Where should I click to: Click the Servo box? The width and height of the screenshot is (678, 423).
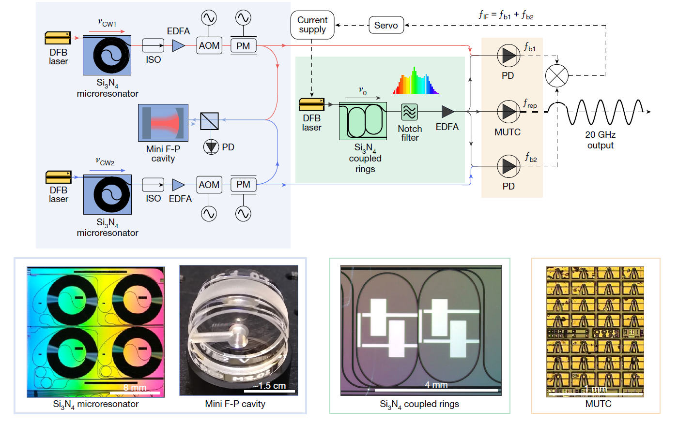(386, 25)
